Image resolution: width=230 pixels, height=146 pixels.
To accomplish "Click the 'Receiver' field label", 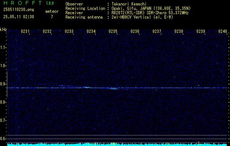I will (74, 13).
